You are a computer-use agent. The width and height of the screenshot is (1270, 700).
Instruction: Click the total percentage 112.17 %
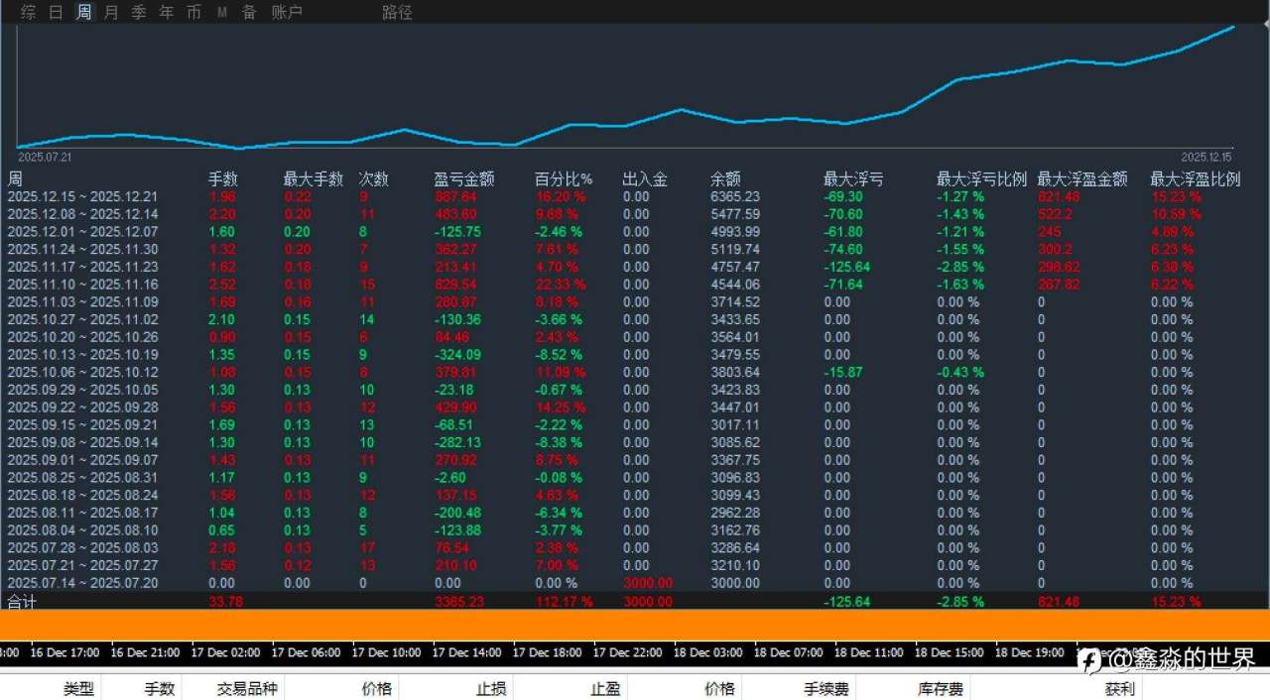(565, 602)
